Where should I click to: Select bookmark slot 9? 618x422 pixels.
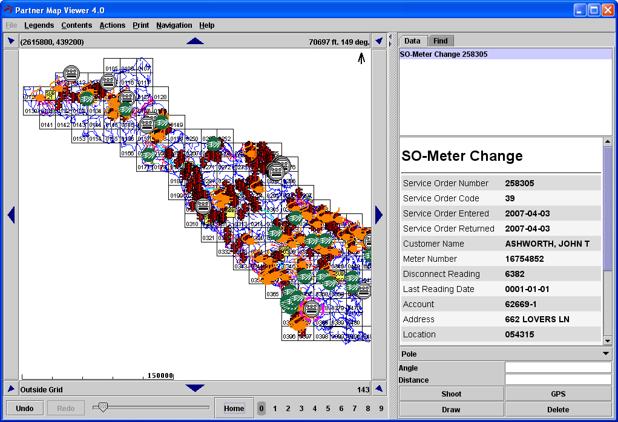(381, 409)
